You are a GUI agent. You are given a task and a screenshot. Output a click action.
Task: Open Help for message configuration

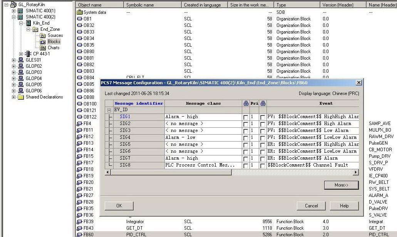(344, 206)
